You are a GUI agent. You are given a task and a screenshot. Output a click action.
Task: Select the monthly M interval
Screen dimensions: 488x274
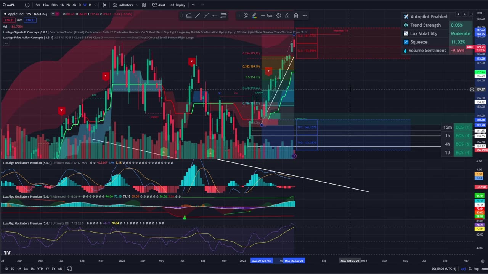90,5
